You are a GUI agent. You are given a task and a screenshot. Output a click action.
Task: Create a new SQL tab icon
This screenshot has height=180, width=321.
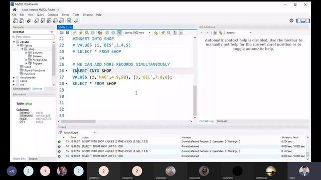(15, 20)
